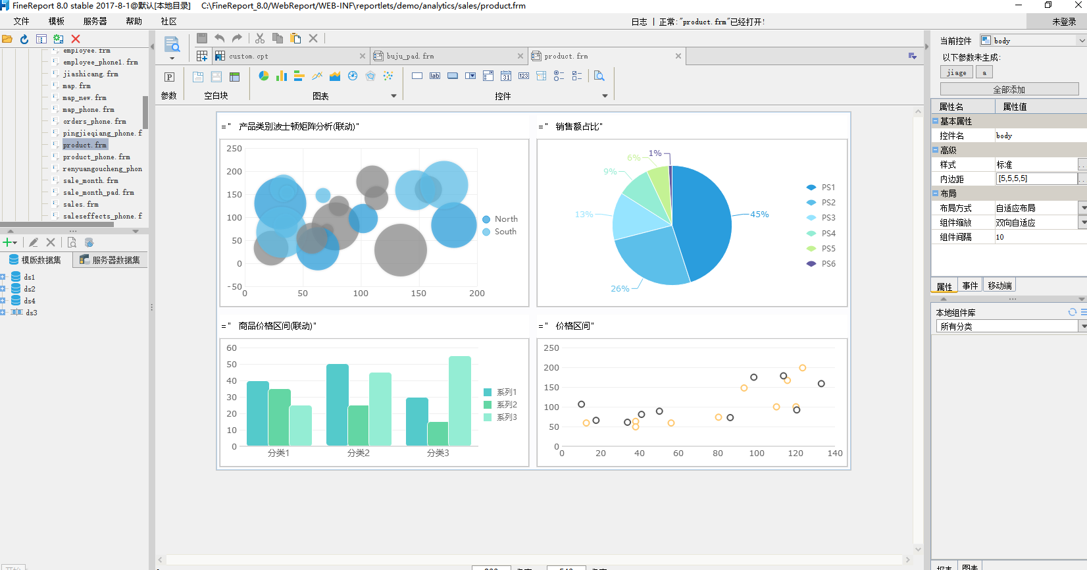
Task: Open the 文件 menu
Action: click(21, 21)
